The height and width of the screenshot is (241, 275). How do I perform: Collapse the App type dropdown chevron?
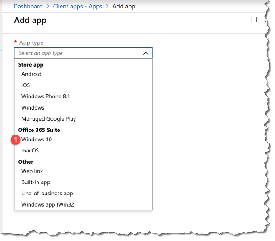146,53
